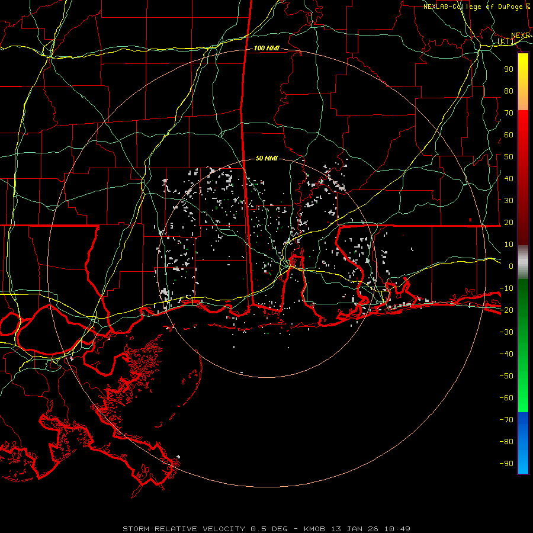Click the KMOB station identifier in caption
Screen dimensions: 533x533
[314, 529]
